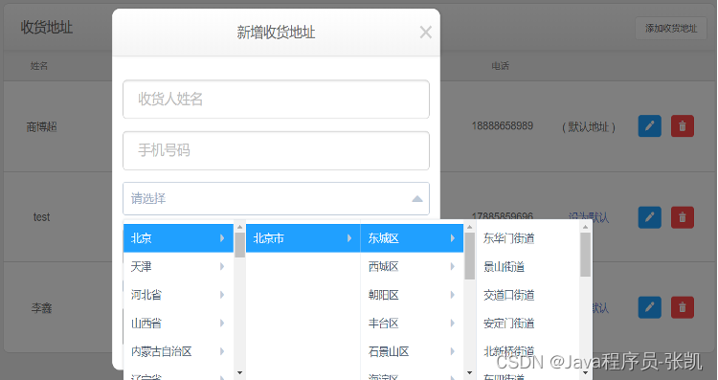The height and width of the screenshot is (380, 718).
Task: Expand arrow next to 朝阳区
Action: (453, 295)
